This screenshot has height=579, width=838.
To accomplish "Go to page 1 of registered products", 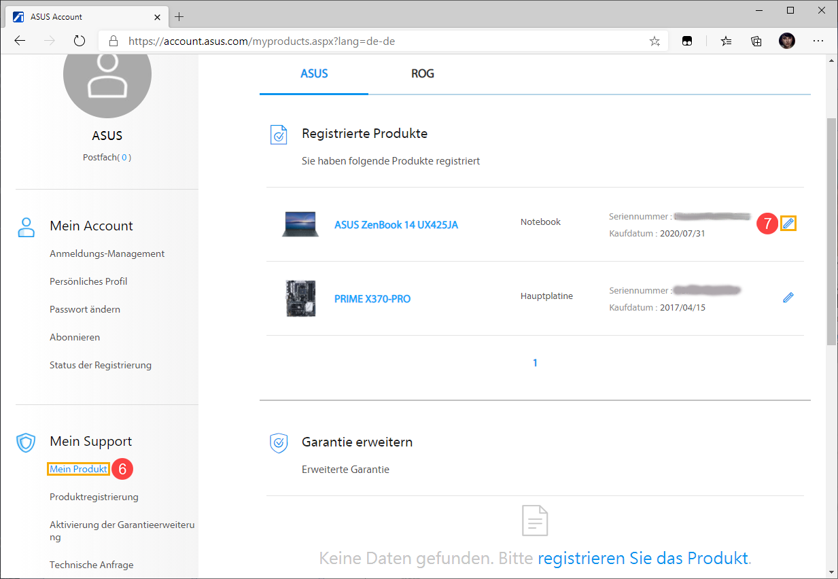I will [x=535, y=363].
